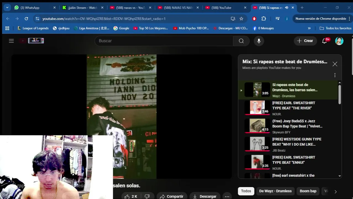Image resolution: width=353 pixels, height=199 pixels.
Task: Click red extension icon in toolbar
Action: tap(254, 19)
